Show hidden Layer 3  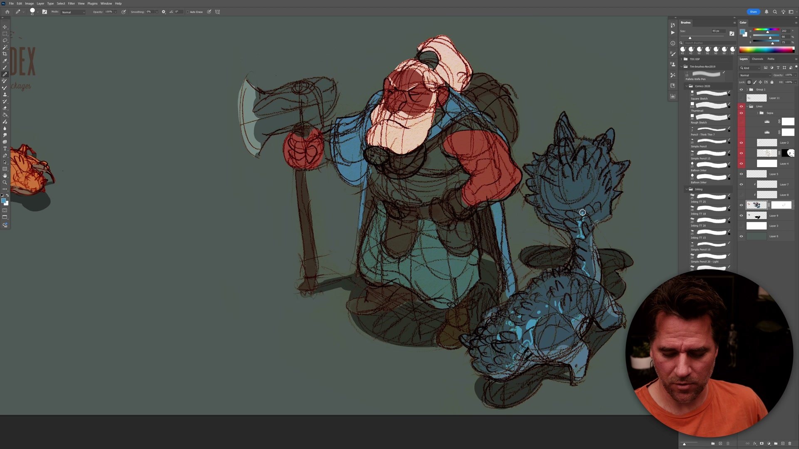point(741,226)
